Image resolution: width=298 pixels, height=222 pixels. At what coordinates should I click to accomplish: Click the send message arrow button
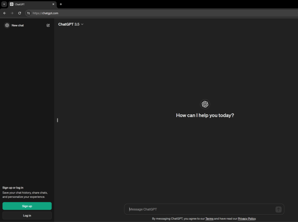click(x=279, y=209)
